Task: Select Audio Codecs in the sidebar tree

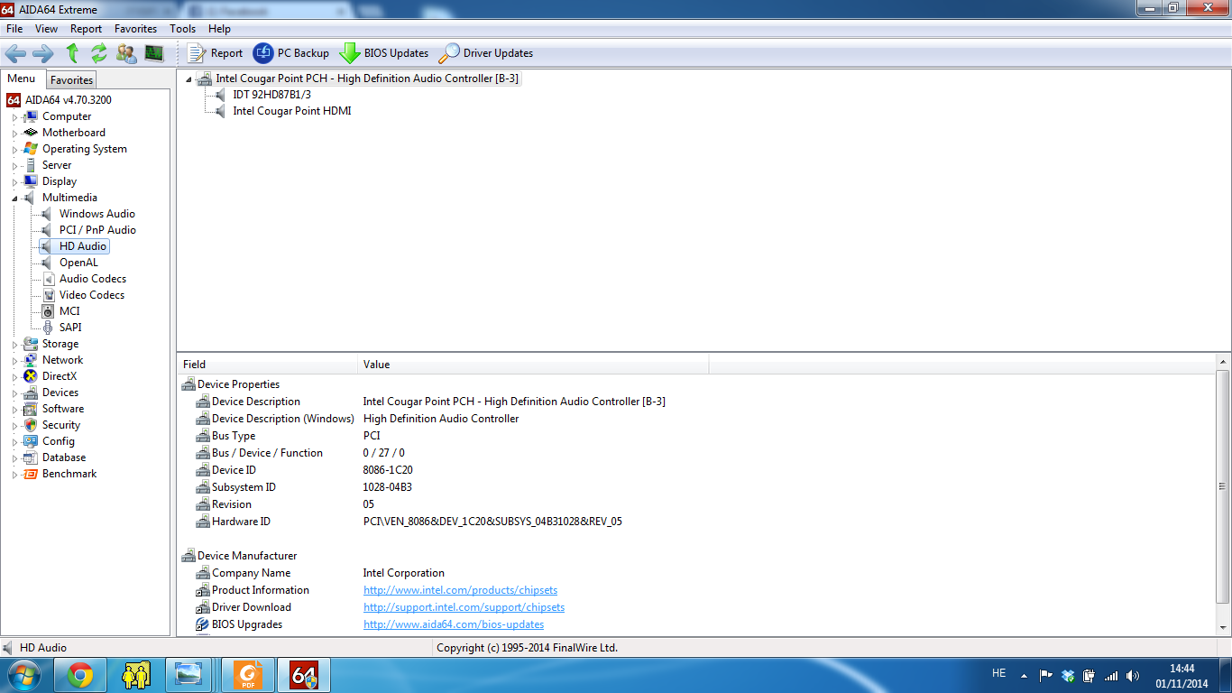Action: click(92, 279)
